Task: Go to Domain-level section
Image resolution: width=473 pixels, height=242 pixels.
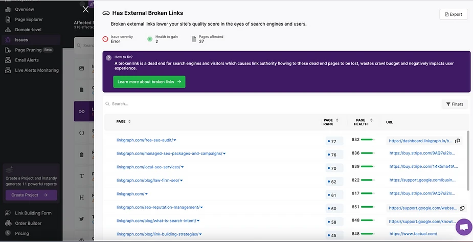Action: pyautogui.click(x=28, y=30)
